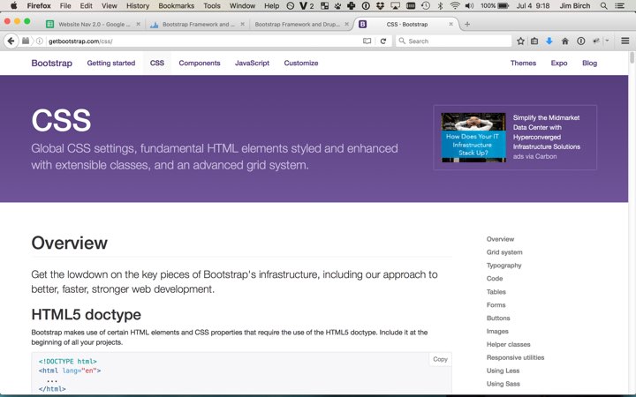
Task: Jump to Tables section in sidebar
Action: [x=496, y=292]
